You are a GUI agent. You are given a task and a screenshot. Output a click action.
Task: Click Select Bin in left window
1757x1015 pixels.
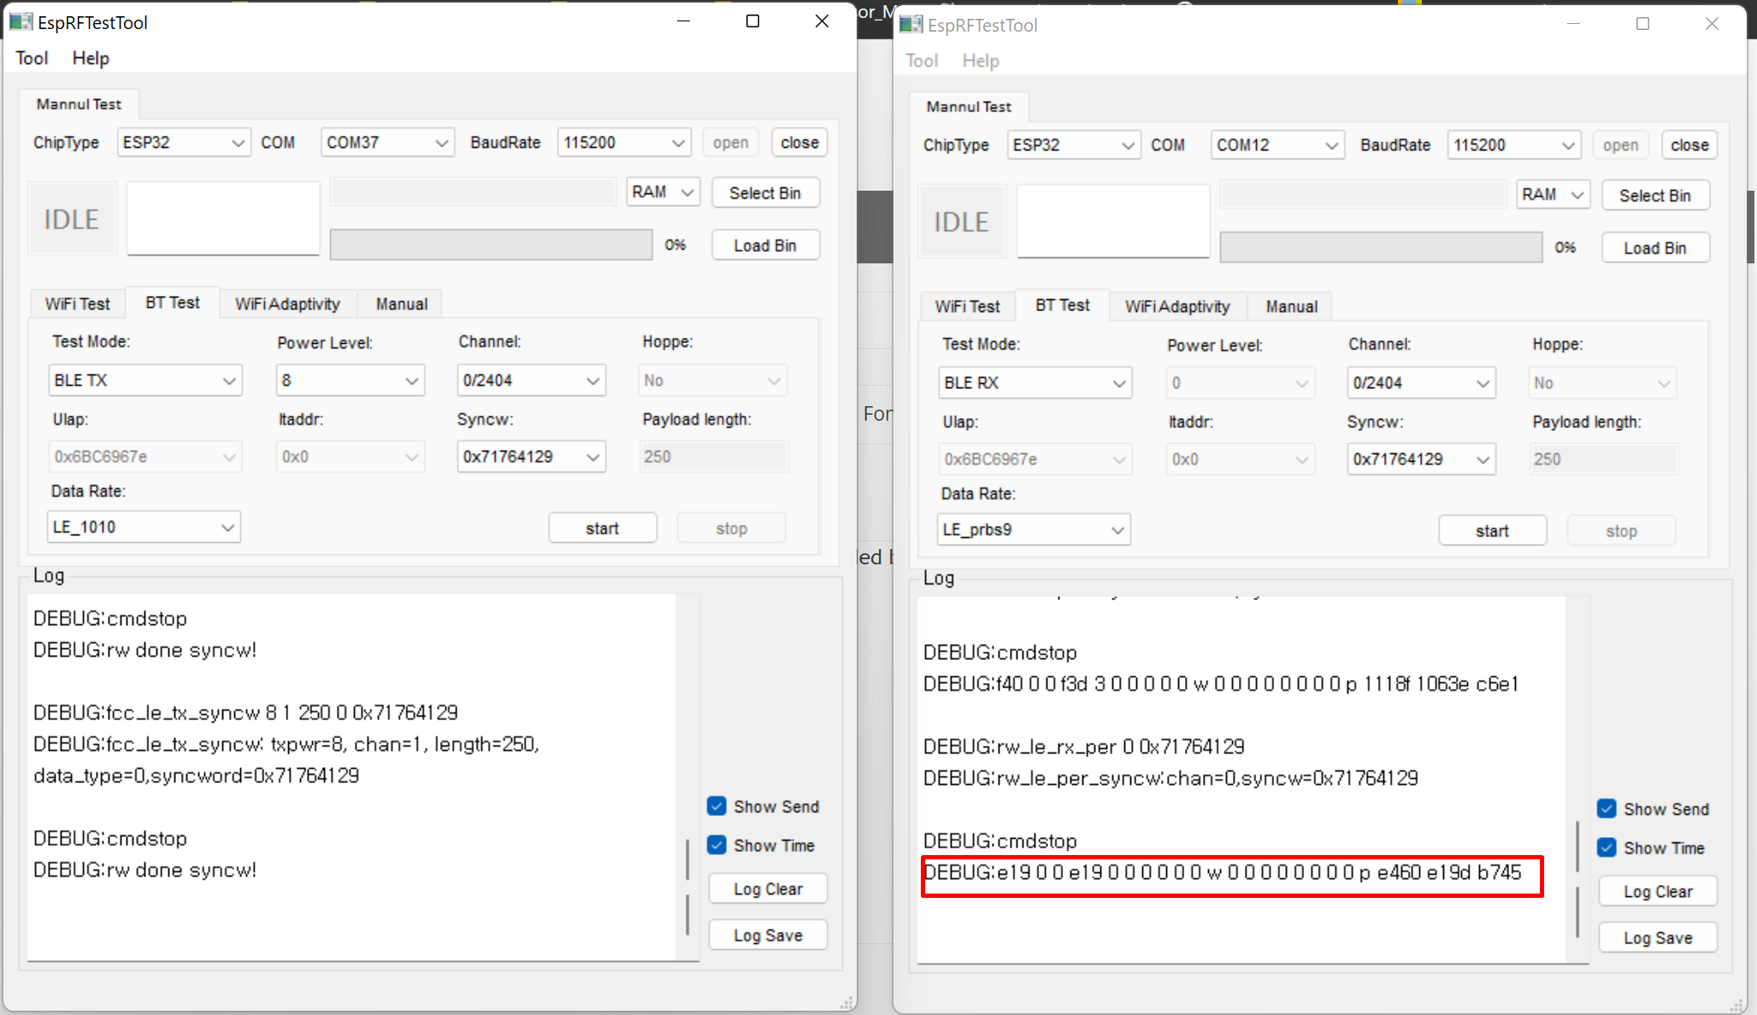[x=765, y=193]
